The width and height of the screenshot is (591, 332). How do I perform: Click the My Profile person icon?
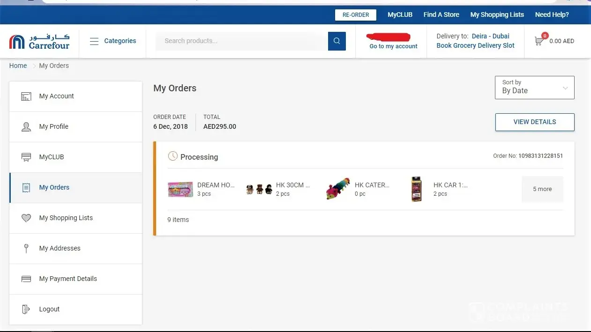coord(26,127)
